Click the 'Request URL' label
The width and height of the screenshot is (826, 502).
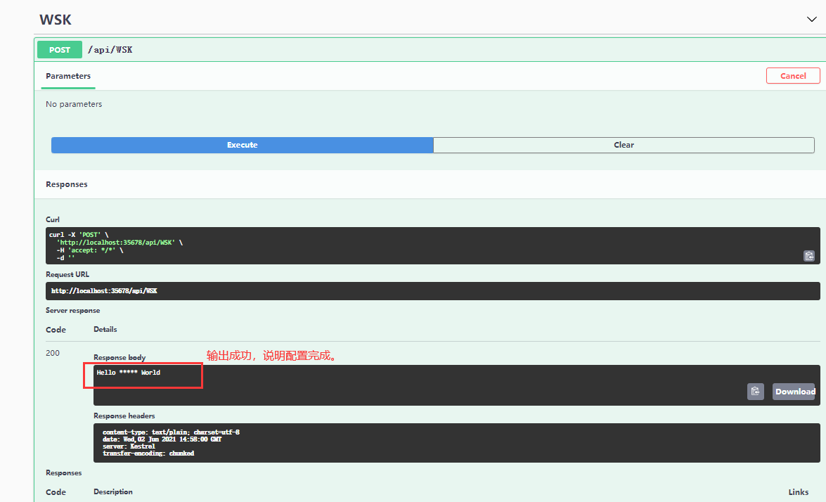pos(67,274)
